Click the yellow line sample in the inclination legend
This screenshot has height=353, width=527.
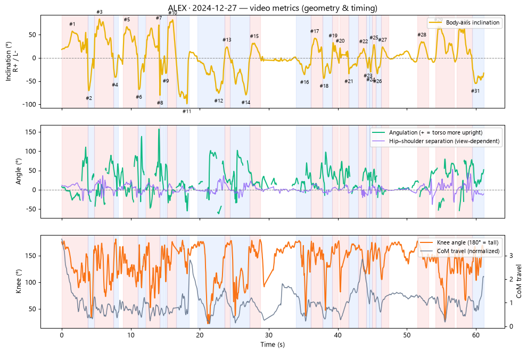pyautogui.click(x=435, y=22)
